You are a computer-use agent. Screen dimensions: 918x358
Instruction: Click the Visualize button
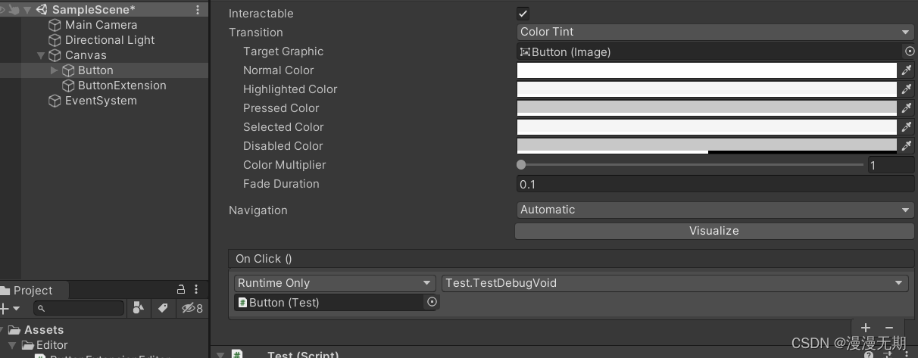click(x=713, y=231)
